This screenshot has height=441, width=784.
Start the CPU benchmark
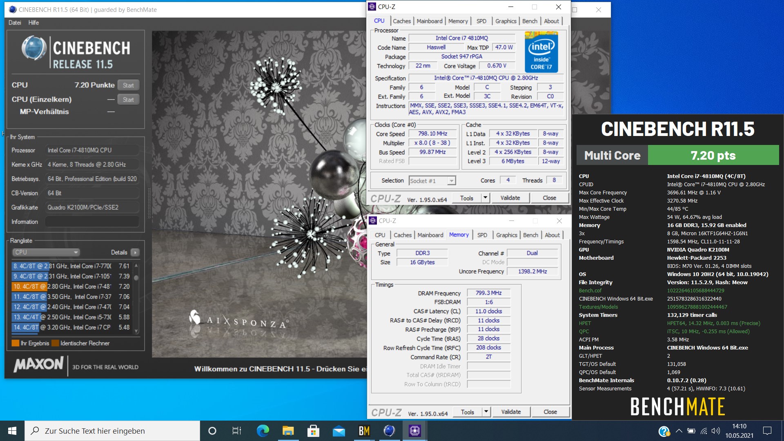(128, 85)
